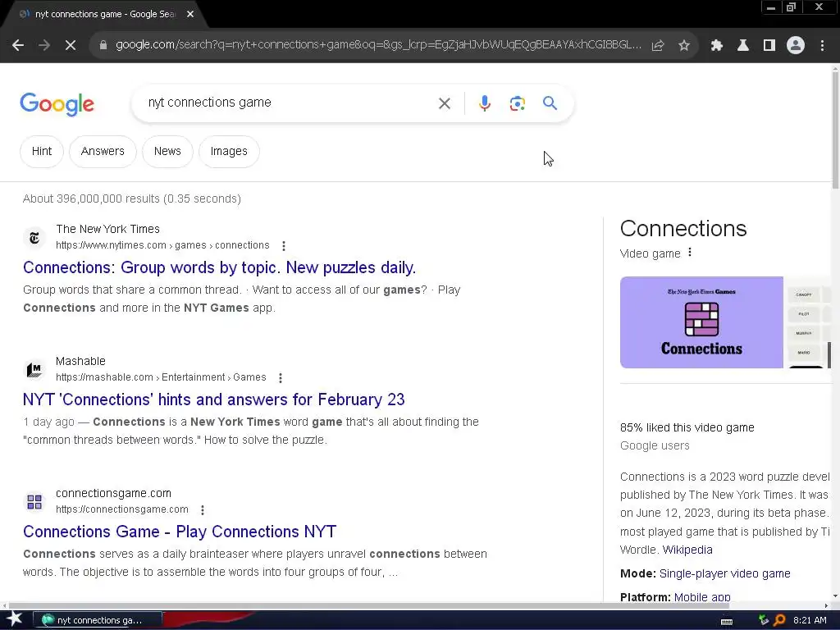This screenshot has width=840, height=630.
Task: Bookmark this page with star icon
Action: pos(684,46)
